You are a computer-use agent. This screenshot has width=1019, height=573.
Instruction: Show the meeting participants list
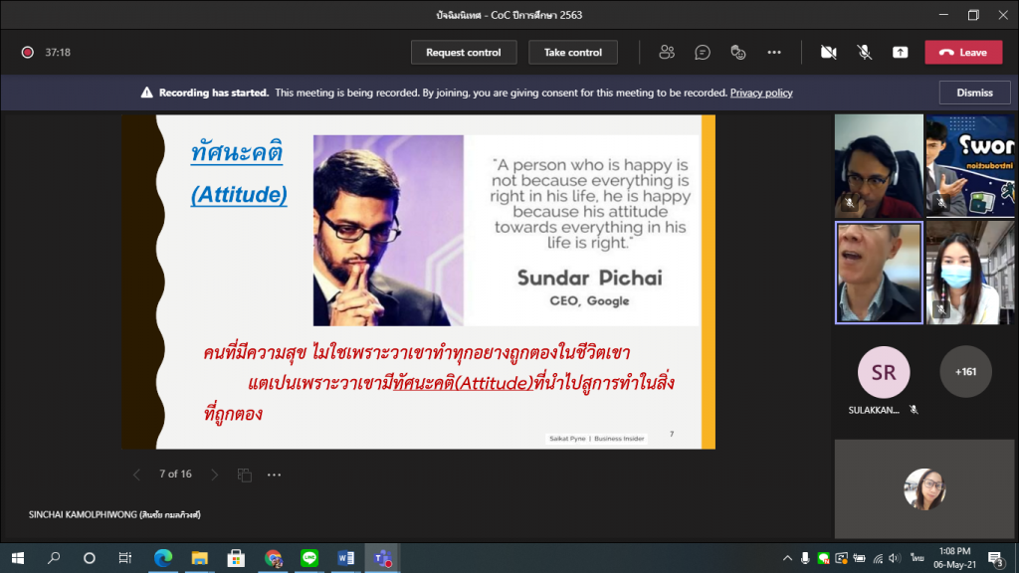[666, 52]
